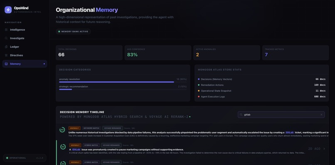Click the '66 docs' value
This screenshot has height=165, width=335.
click(x=320, y=79)
